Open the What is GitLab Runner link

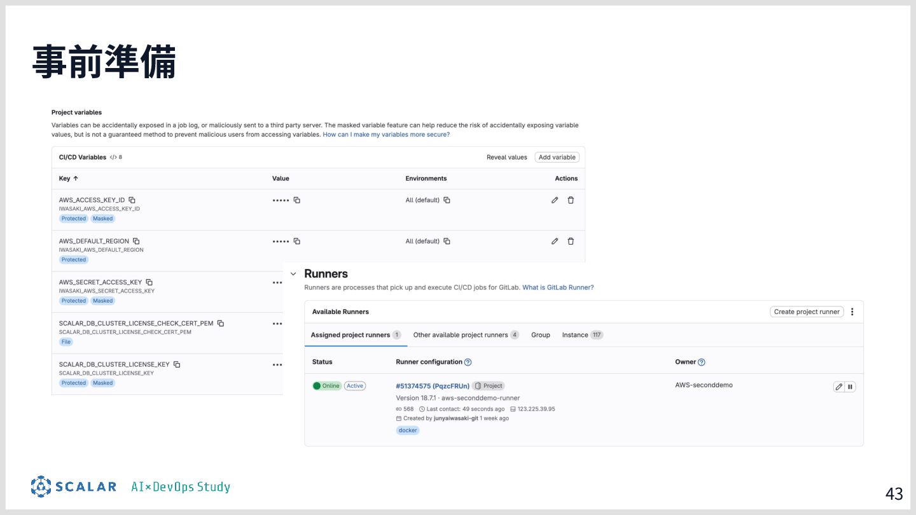pyautogui.click(x=558, y=288)
